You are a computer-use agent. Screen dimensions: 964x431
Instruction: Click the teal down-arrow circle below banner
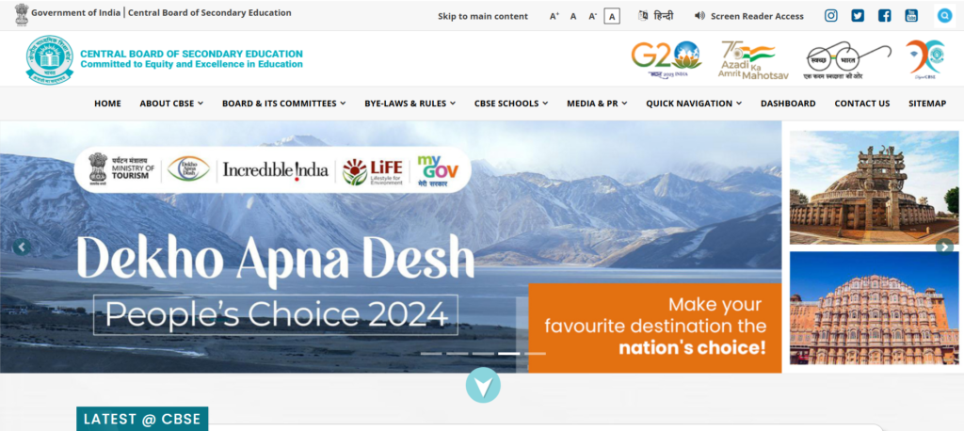[x=483, y=386]
